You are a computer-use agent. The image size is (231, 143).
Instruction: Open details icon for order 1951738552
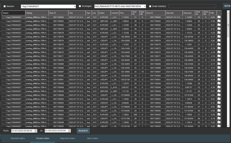coord(219,114)
